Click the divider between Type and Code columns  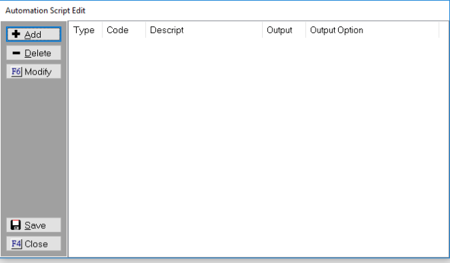pyautogui.click(x=102, y=30)
